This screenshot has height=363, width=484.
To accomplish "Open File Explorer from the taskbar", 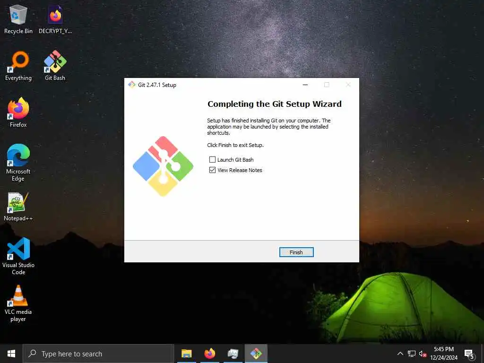I will [186, 354].
